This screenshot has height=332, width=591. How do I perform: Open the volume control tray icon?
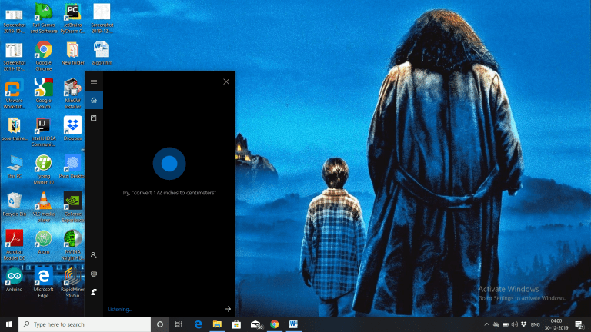(515, 324)
